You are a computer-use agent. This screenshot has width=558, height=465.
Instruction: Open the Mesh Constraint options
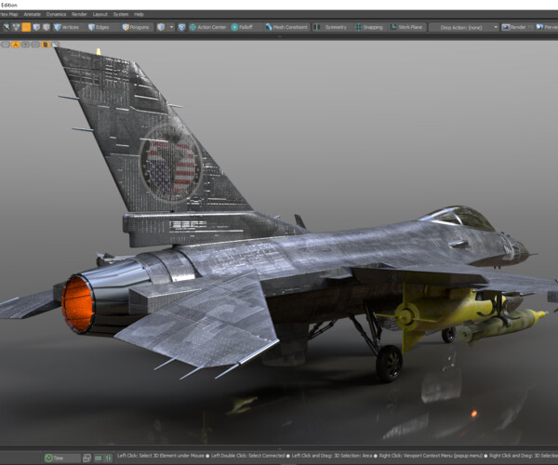286,27
